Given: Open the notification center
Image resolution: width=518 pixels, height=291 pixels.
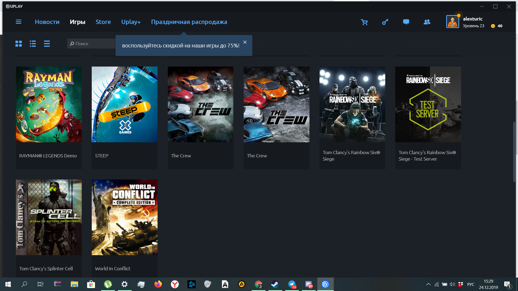Looking at the screenshot, I should (x=507, y=284).
